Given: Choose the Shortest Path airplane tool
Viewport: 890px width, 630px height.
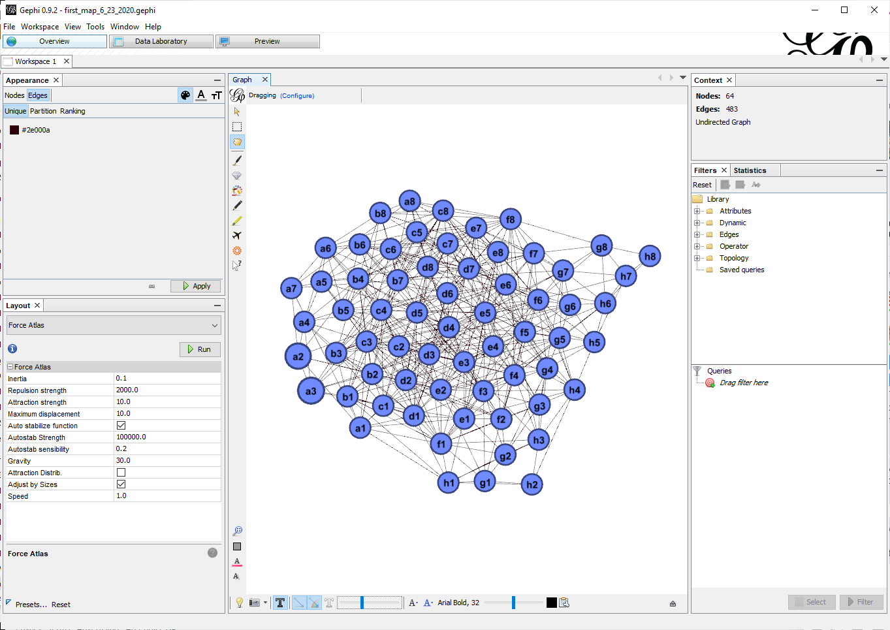Looking at the screenshot, I should click(237, 236).
